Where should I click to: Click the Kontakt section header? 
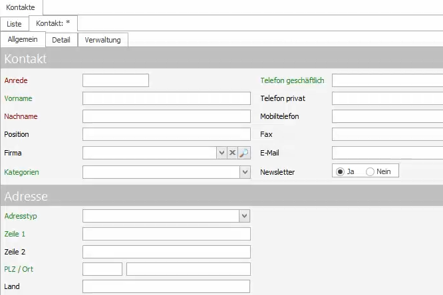[222, 58]
